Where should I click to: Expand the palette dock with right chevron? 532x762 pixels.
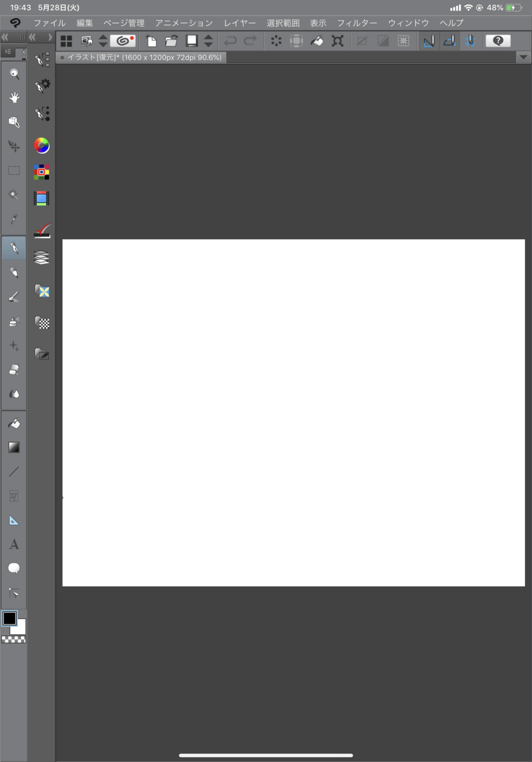point(50,37)
